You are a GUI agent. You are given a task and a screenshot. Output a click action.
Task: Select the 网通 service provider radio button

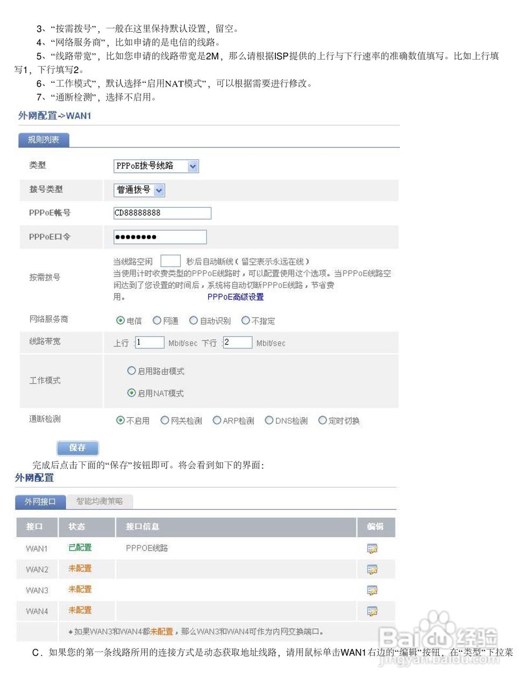157,320
